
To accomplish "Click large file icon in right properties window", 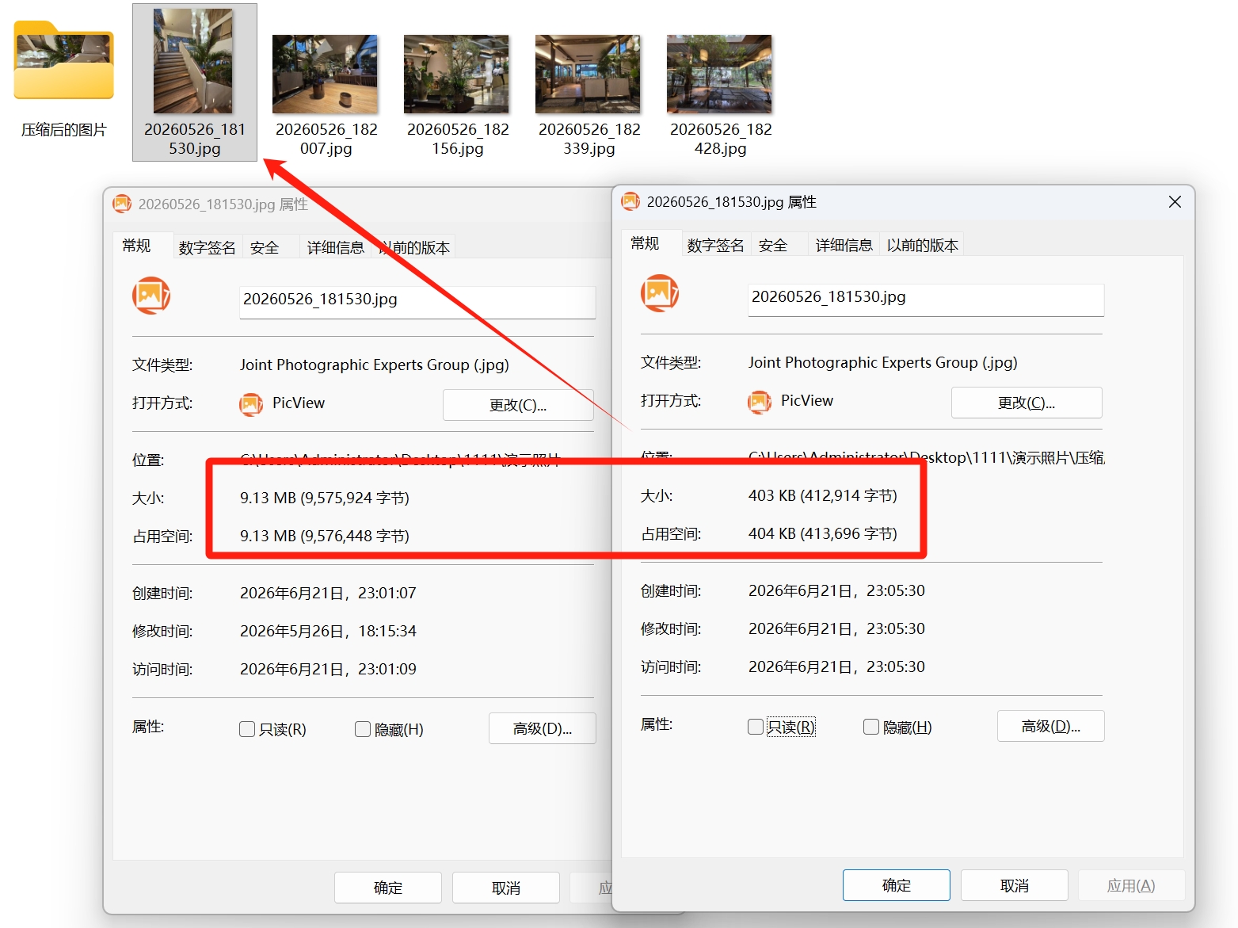I will (x=660, y=293).
